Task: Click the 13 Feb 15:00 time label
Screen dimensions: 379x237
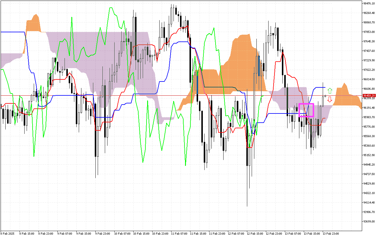Action: pos(311,234)
